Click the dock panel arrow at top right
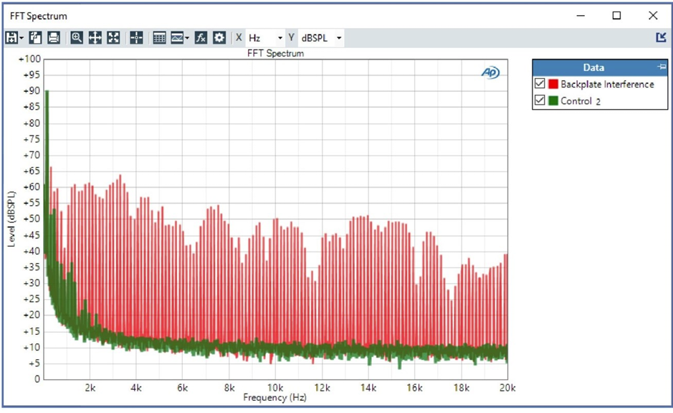Viewport: 673px width, 413px height. (660, 37)
